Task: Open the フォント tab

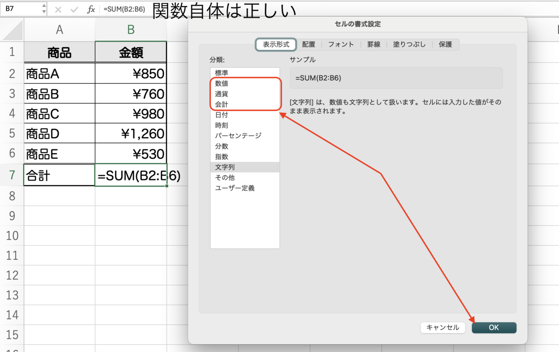Action: pyautogui.click(x=341, y=44)
